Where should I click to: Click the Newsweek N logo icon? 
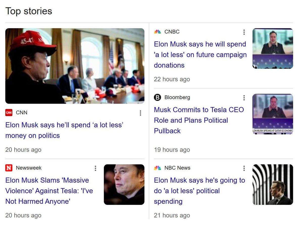point(9,168)
